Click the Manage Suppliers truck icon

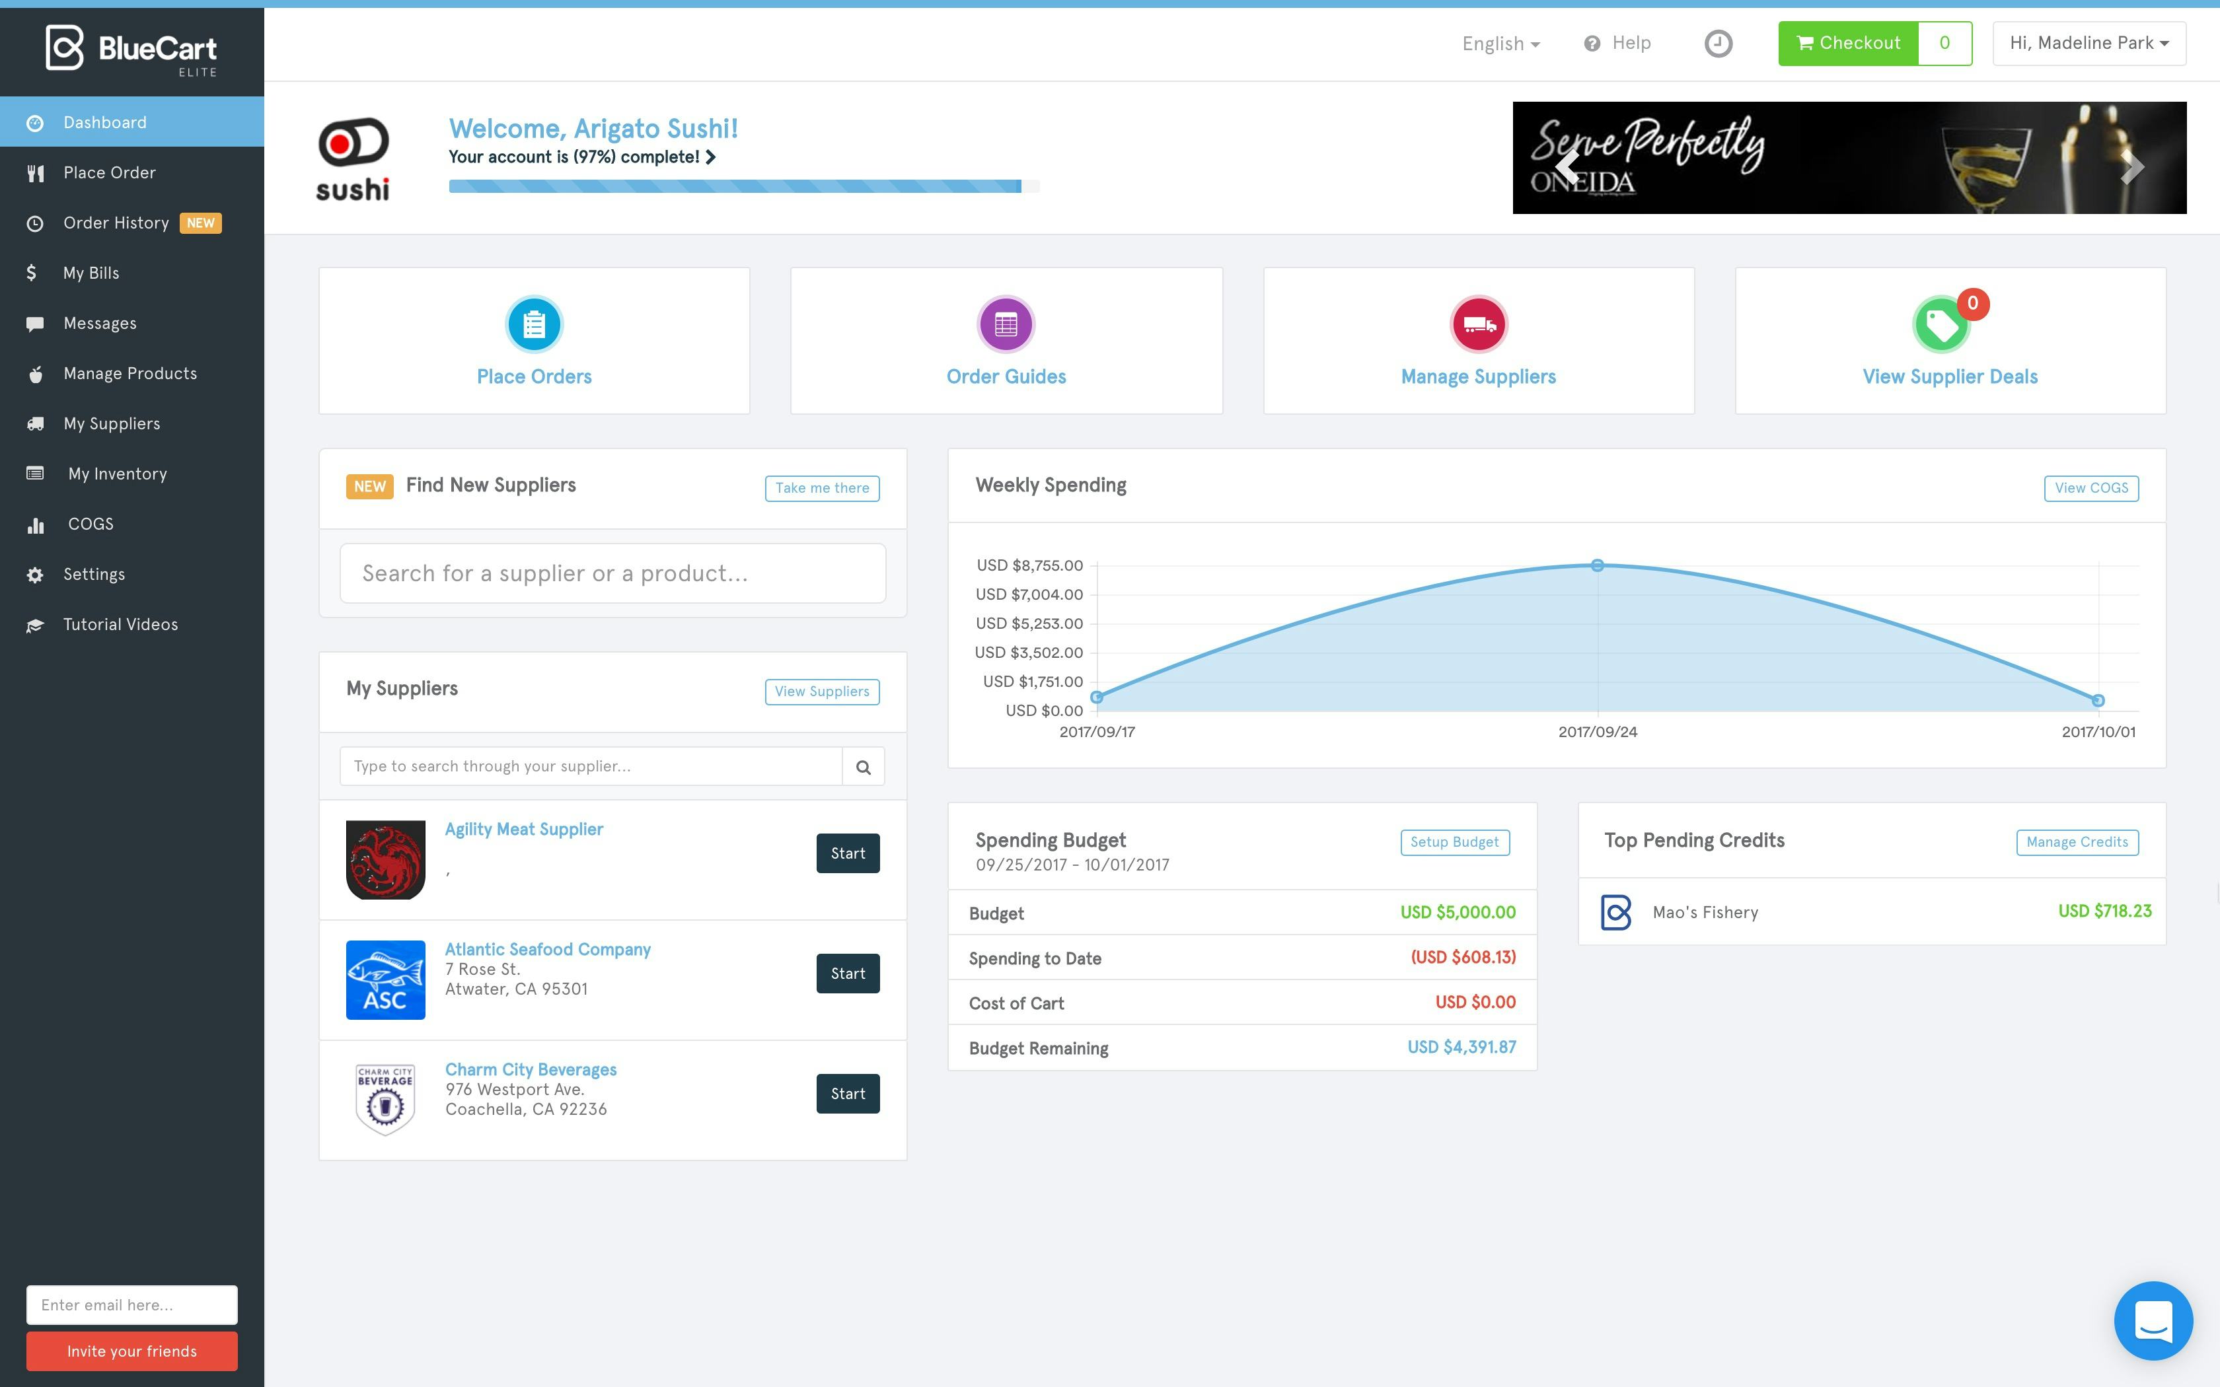tap(1478, 325)
